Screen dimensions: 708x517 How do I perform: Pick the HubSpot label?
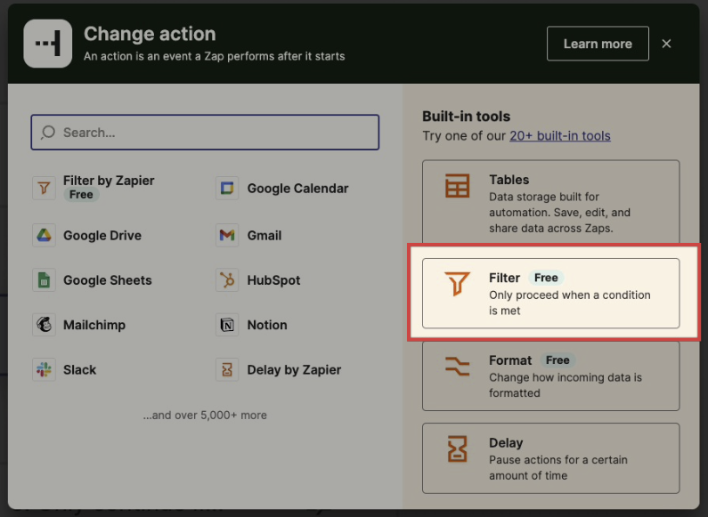[x=273, y=280]
